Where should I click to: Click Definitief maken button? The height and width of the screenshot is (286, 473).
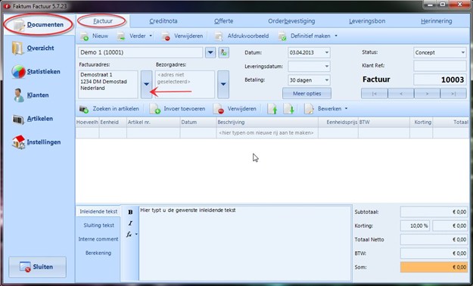305,36
